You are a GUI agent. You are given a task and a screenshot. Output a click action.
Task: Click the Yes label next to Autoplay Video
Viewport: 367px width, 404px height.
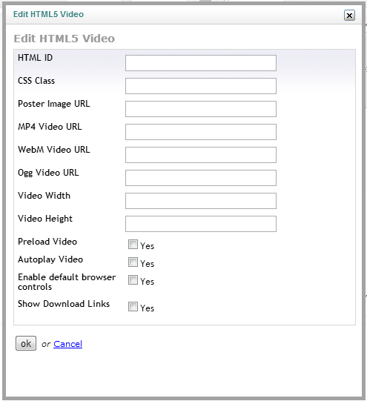click(147, 264)
